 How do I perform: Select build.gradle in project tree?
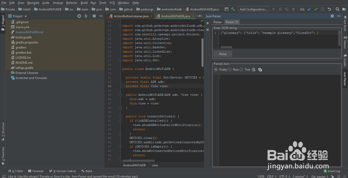(x=23, y=37)
